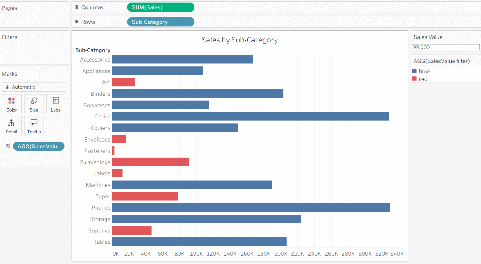
Task: Select the Color button on the Marks card
Action: [12, 103]
